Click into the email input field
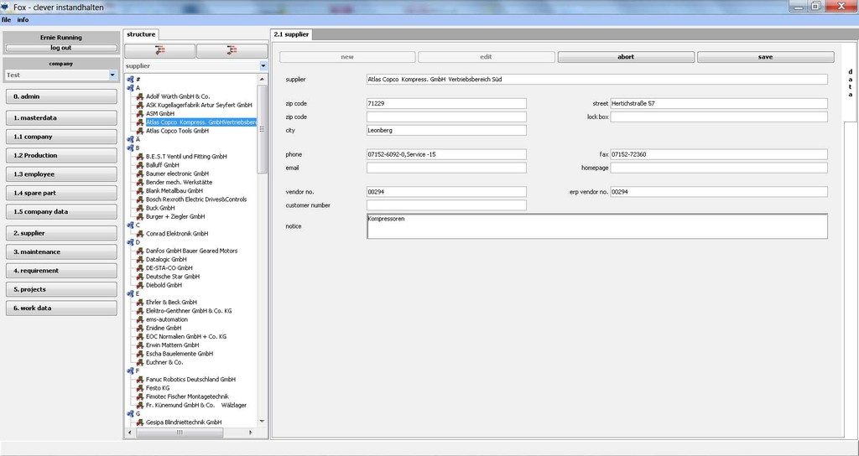Viewport: 859px width, 456px height. point(446,168)
